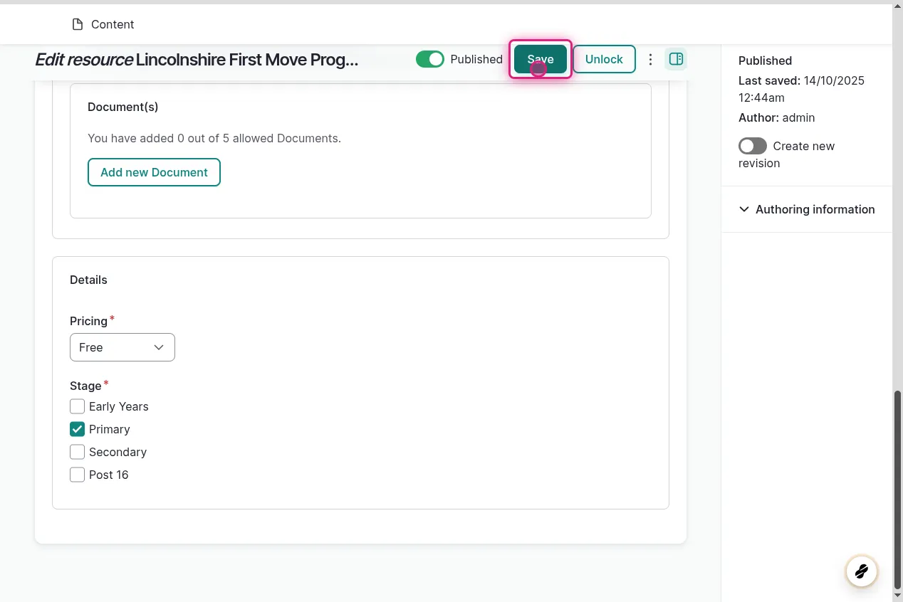
Task: Click the vertical page scrollbar thumb
Action: point(897,490)
